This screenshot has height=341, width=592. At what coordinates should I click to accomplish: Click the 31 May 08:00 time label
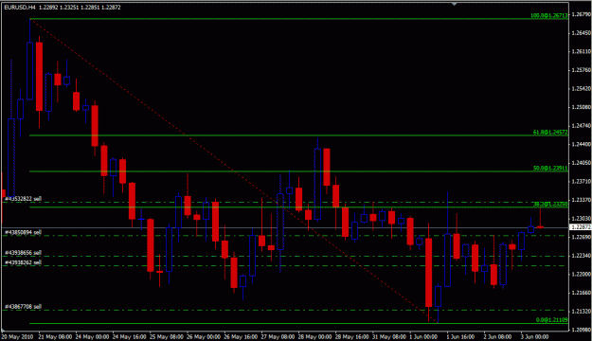pyautogui.click(x=389, y=336)
